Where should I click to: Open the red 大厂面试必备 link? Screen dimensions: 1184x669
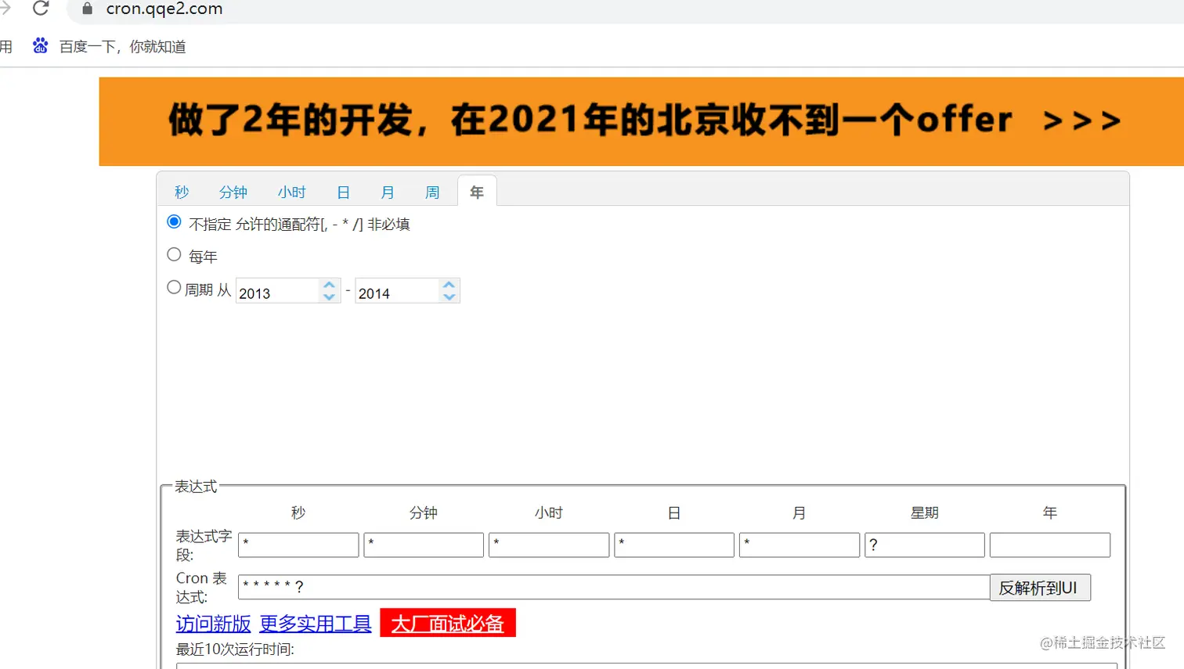click(x=448, y=623)
